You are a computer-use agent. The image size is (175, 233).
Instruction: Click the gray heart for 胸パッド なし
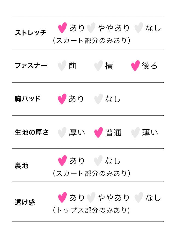(x=98, y=99)
